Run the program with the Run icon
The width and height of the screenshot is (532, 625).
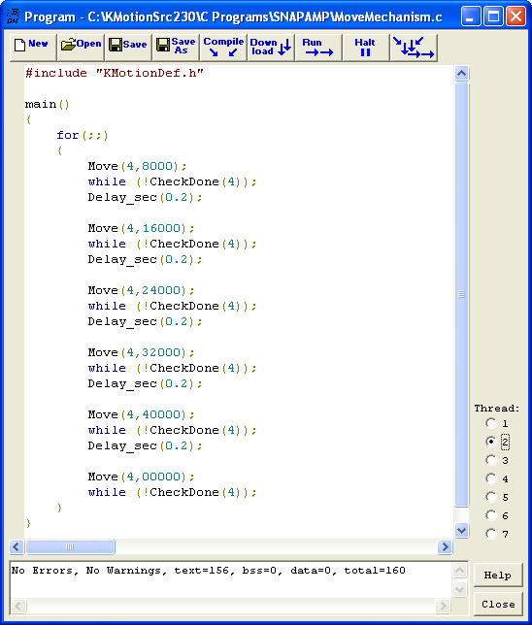pos(318,47)
